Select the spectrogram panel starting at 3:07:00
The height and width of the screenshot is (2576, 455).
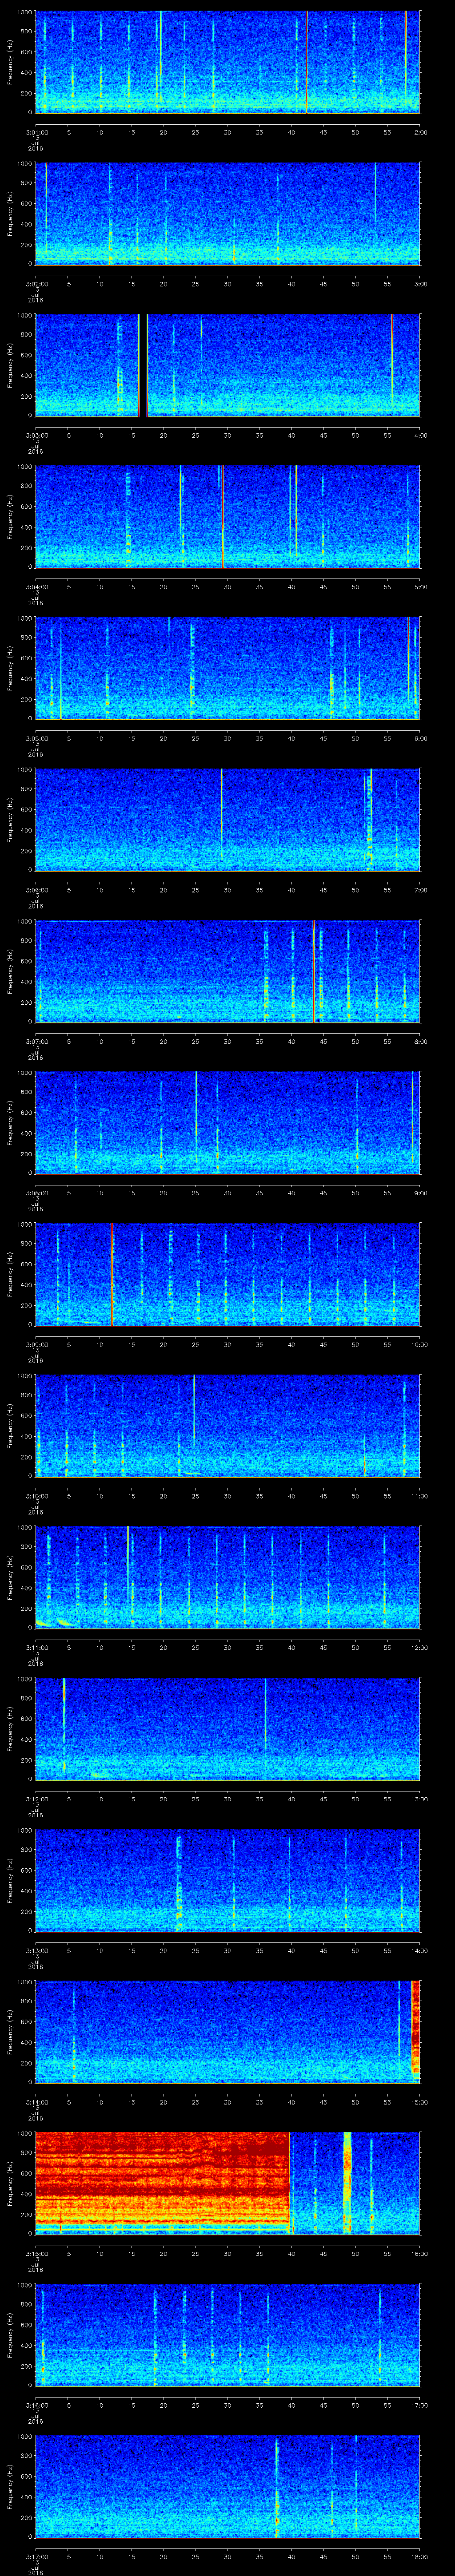click(x=228, y=971)
